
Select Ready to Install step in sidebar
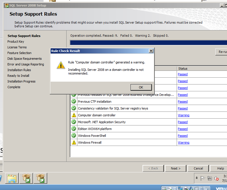[18, 76]
